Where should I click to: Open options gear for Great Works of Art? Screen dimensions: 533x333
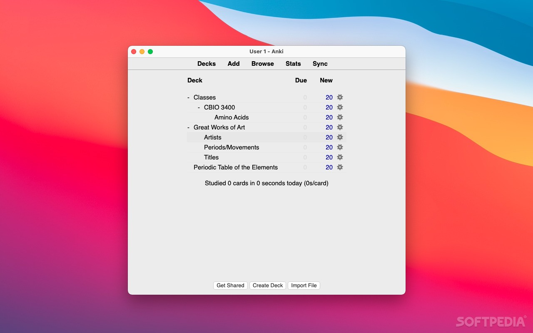pyautogui.click(x=340, y=127)
